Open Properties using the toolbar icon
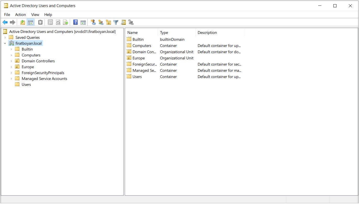 50,22
